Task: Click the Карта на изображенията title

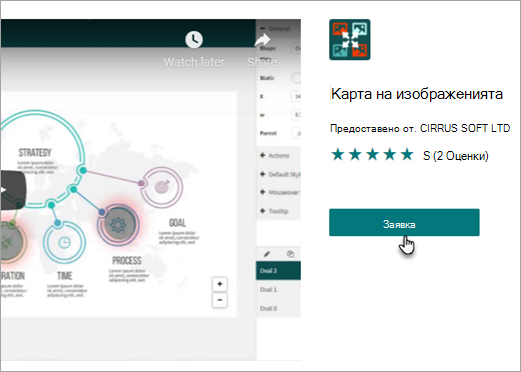Action: 417,94
